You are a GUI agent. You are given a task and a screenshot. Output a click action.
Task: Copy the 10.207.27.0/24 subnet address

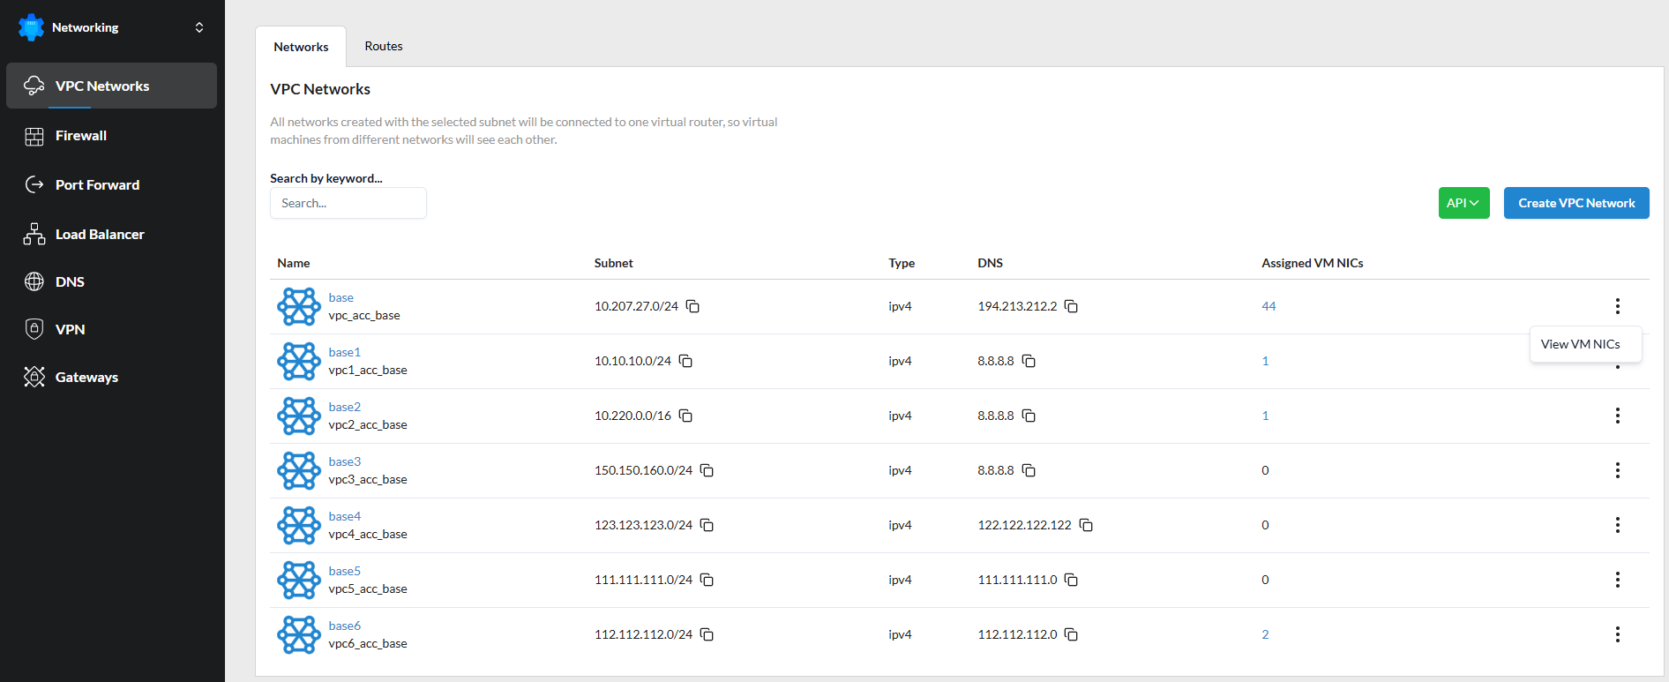[x=692, y=306]
